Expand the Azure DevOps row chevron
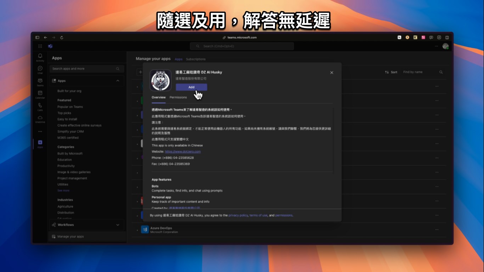The image size is (484, 272). [137, 230]
